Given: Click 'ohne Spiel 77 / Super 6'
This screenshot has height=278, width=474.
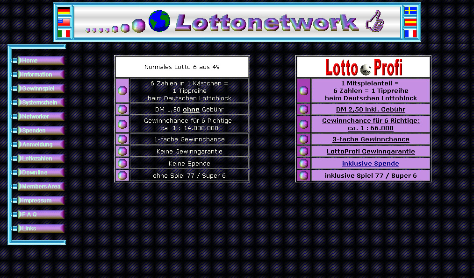Looking at the screenshot, I should [x=189, y=175].
